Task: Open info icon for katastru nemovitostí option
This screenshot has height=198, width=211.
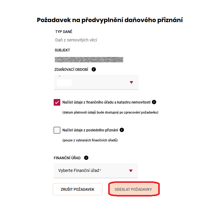Action: click(x=154, y=102)
